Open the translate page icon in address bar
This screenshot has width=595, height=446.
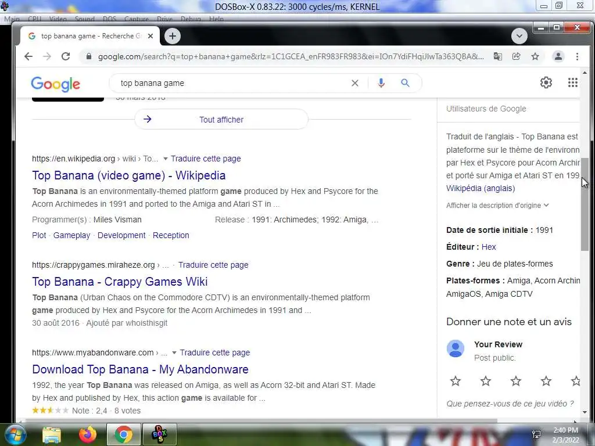click(497, 56)
